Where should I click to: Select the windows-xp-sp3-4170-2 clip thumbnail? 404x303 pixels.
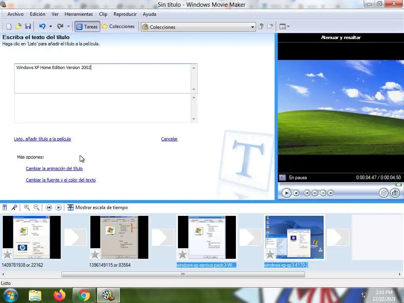point(294,237)
